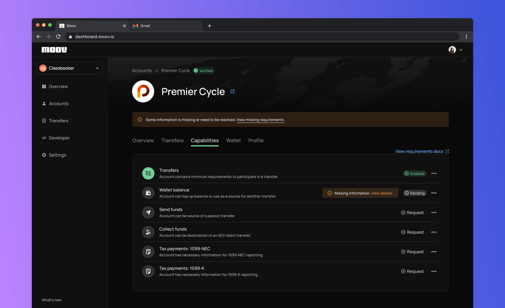Switch to the Wallet tab
The width and height of the screenshot is (505, 308).
pyautogui.click(x=234, y=140)
